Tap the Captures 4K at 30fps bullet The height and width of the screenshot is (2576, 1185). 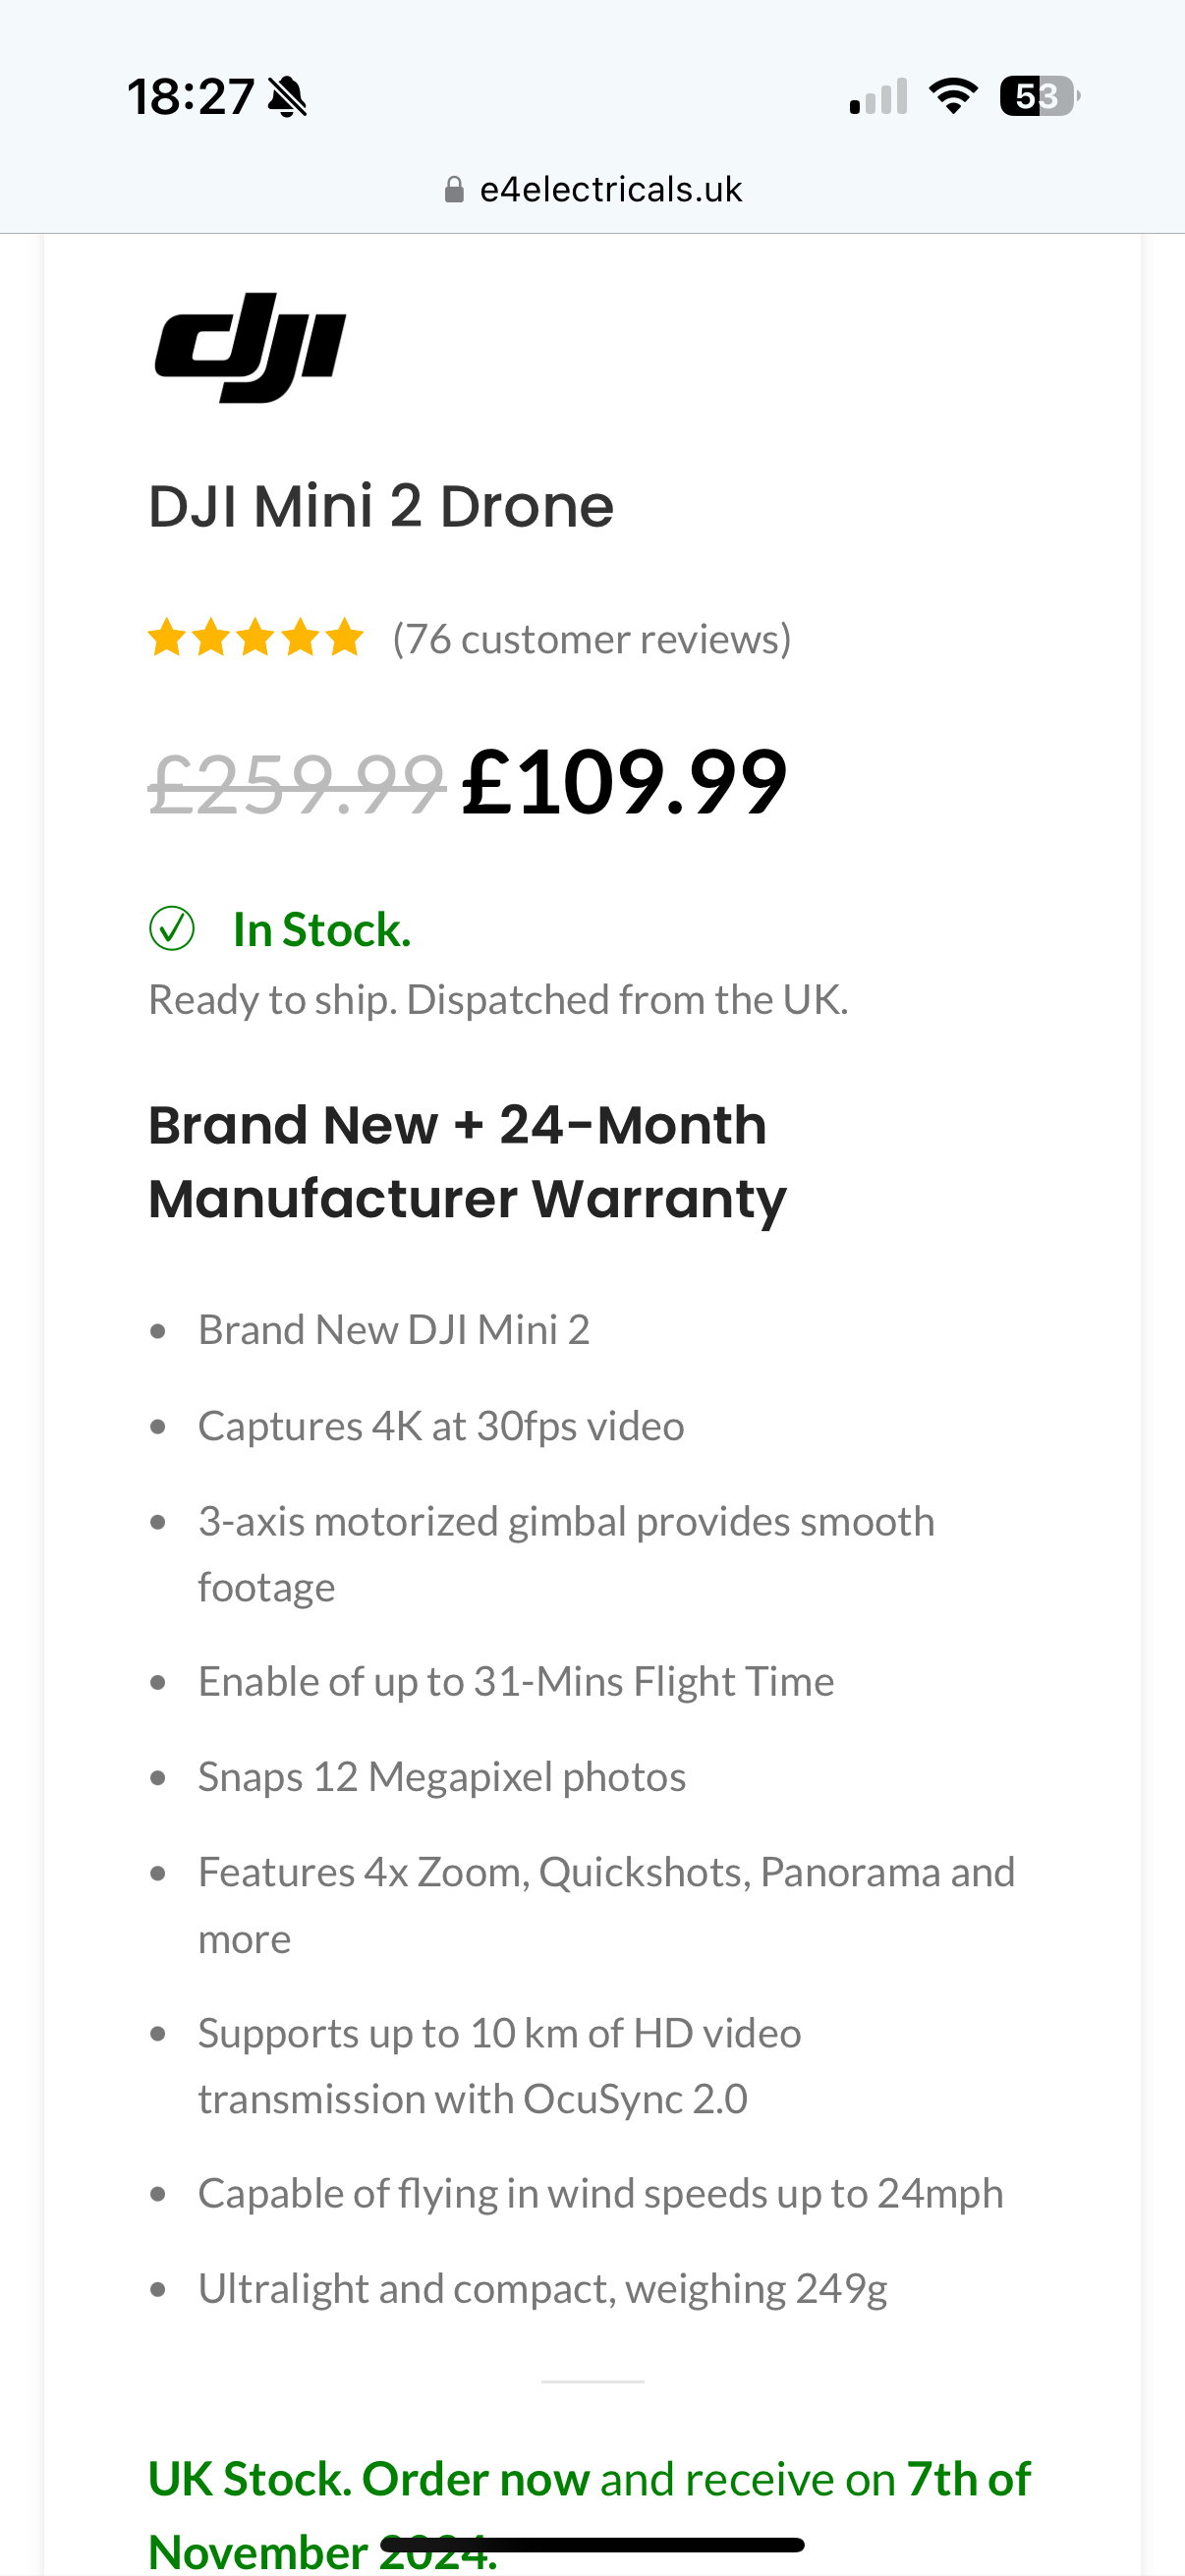pos(441,1426)
